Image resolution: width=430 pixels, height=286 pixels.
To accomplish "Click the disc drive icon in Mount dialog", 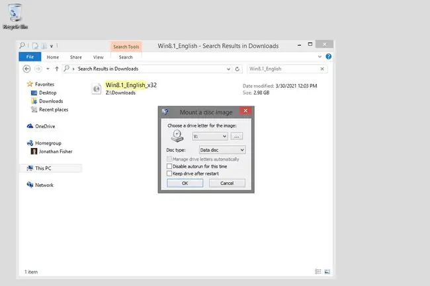I will [177, 136].
